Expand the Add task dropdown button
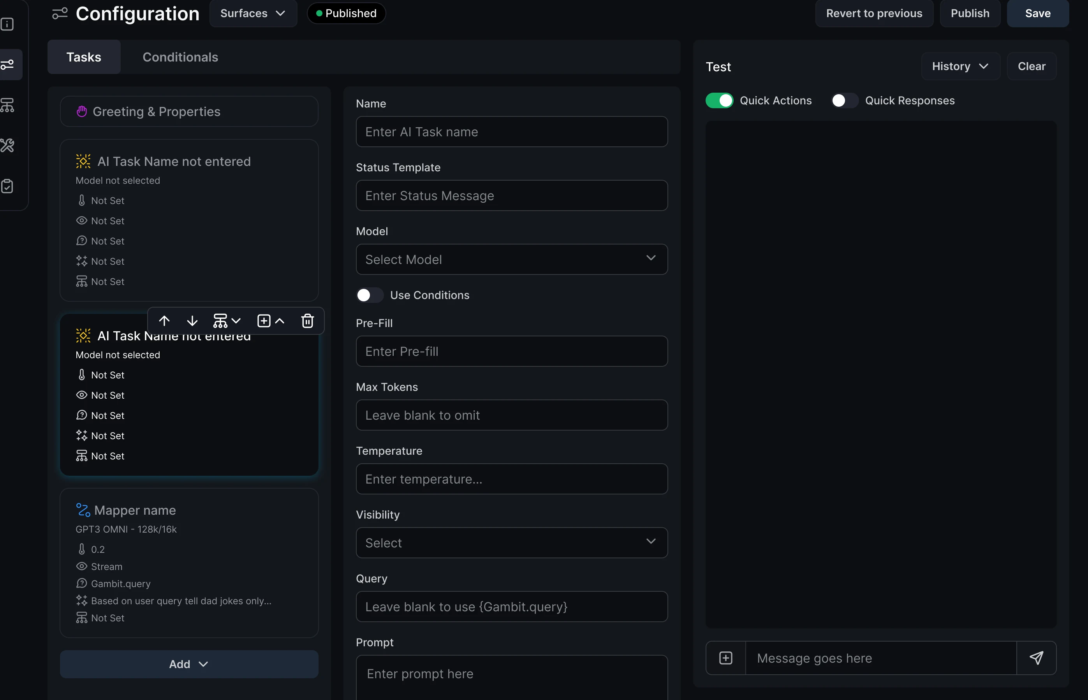 (189, 664)
